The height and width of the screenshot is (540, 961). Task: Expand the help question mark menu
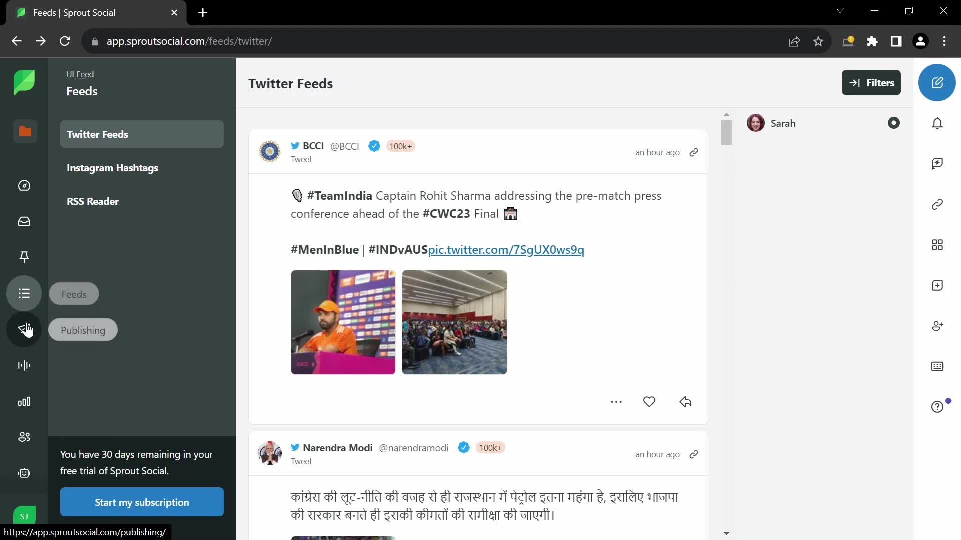[x=938, y=407]
